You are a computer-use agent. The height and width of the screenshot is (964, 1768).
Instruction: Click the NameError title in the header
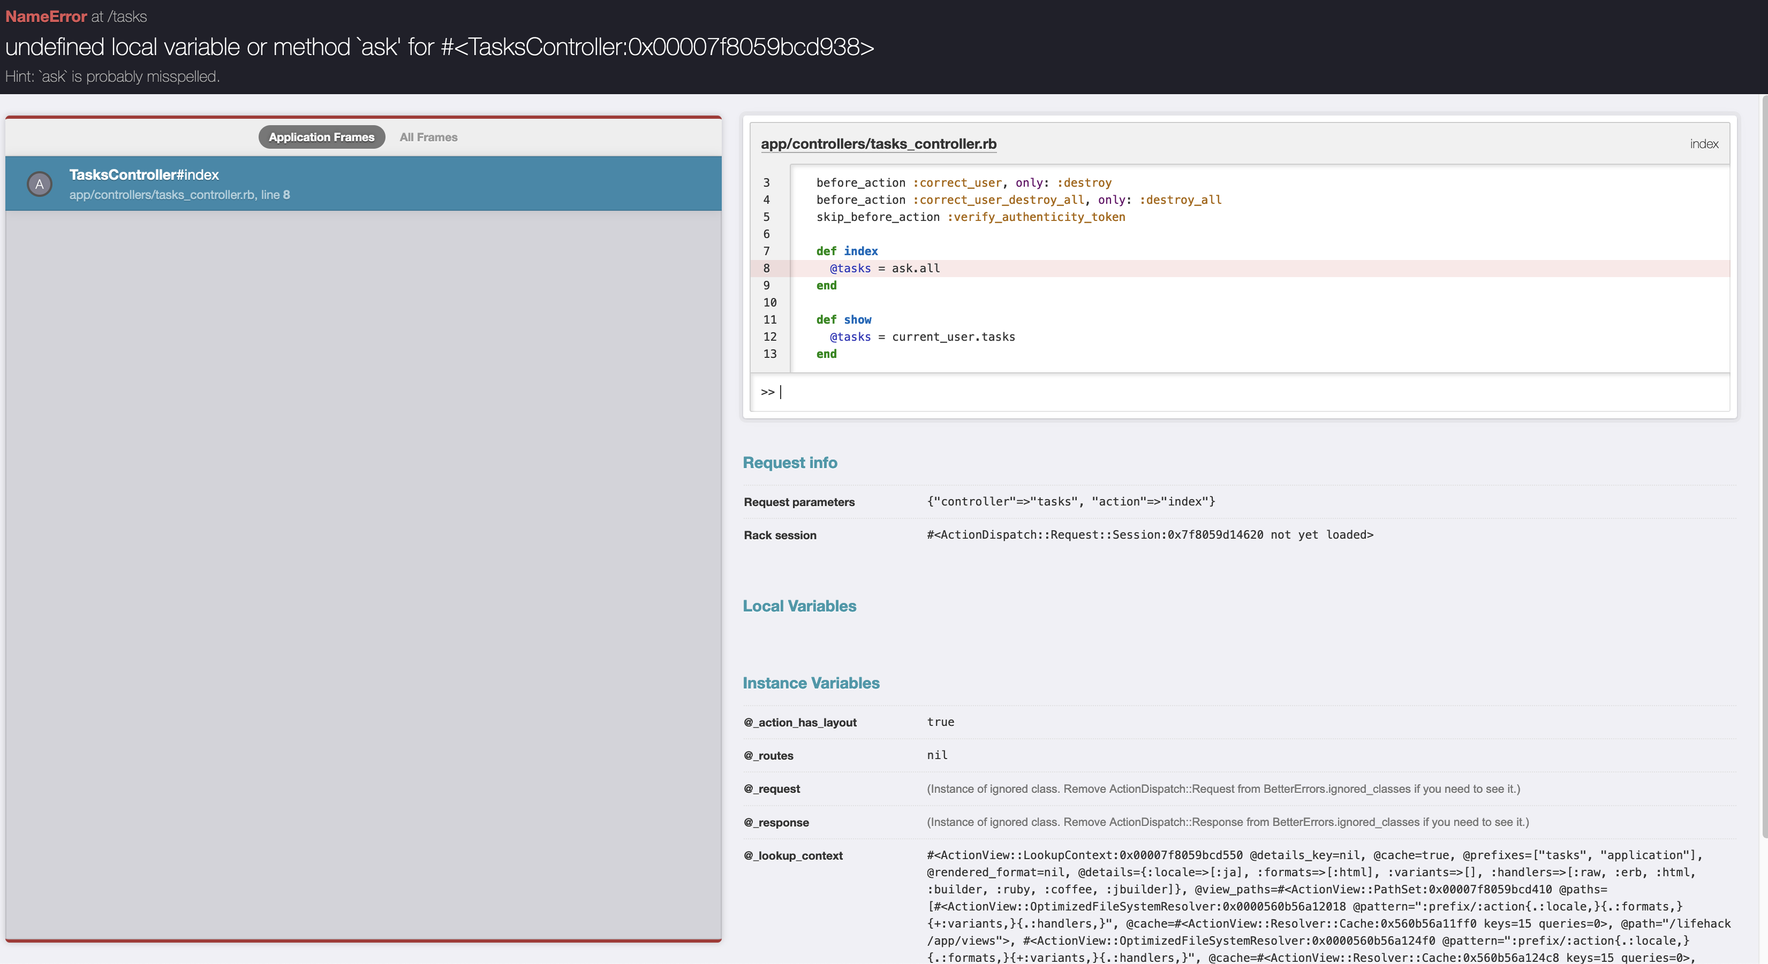click(46, 17)
